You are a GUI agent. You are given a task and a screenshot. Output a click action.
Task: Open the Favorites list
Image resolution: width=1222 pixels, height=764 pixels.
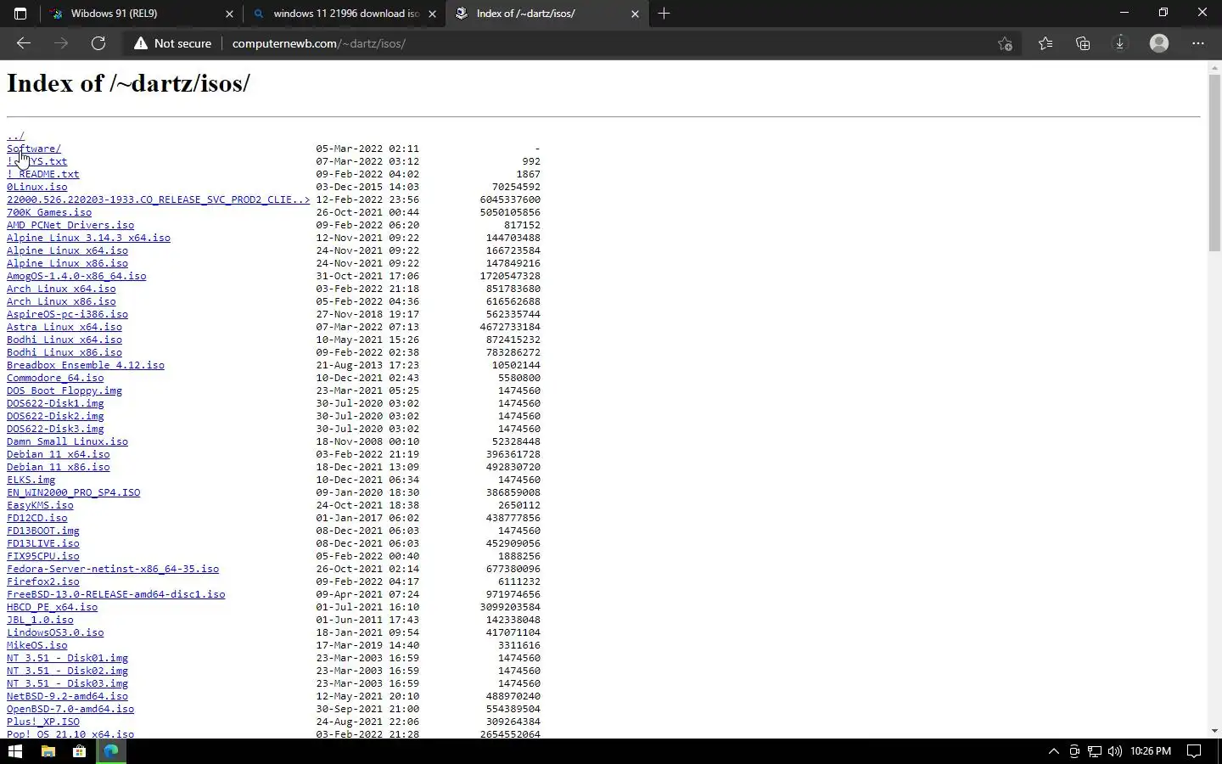[x=1045, y=43]
